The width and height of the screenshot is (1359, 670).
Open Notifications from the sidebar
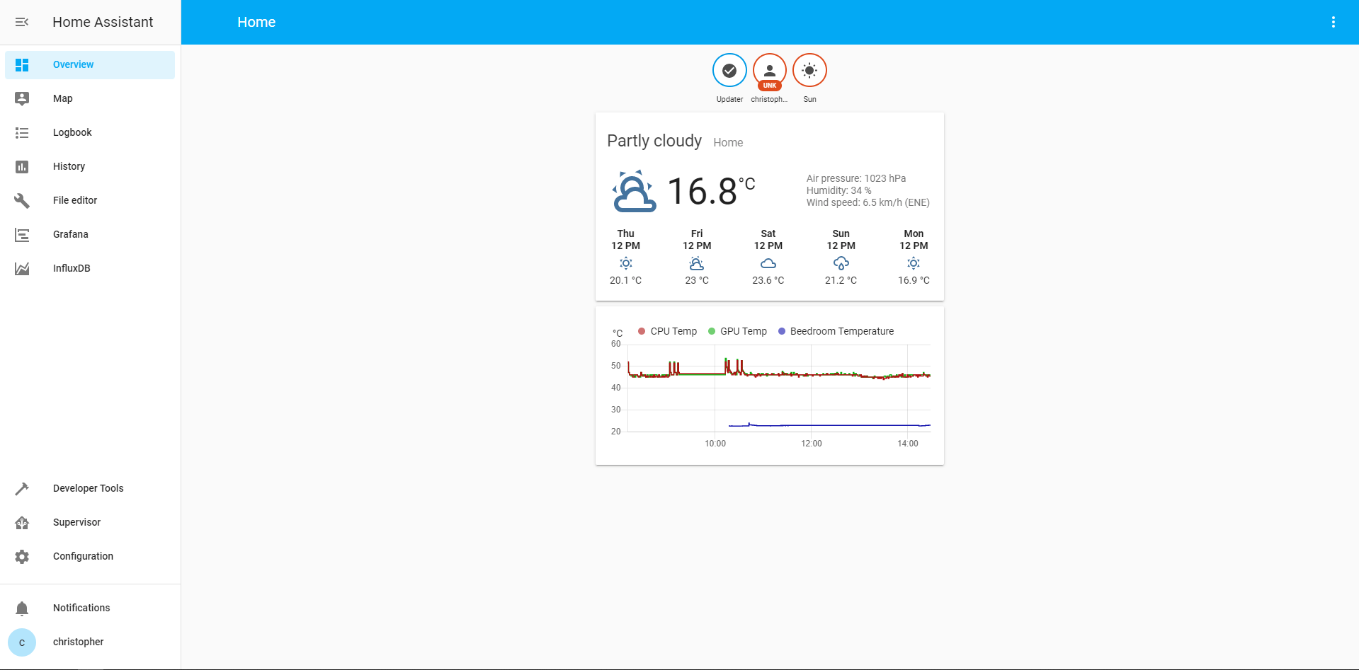81,608
